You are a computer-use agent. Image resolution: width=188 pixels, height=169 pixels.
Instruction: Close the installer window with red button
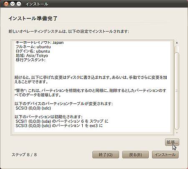click(6, 4)
